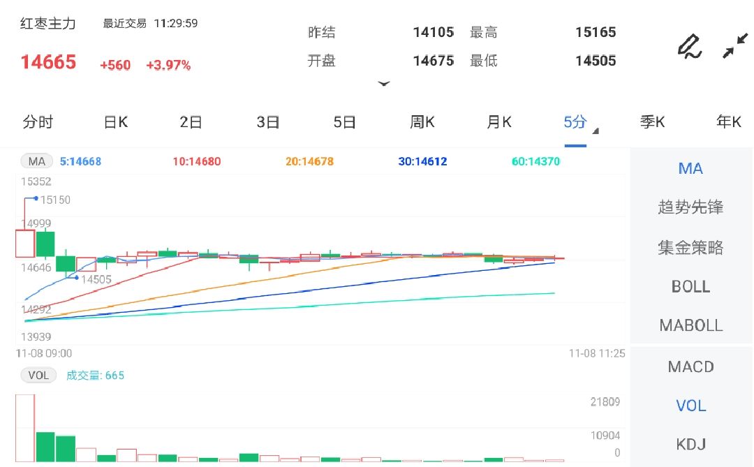Click the VOL label badge above volume
Viewport: 754px width, 467px height.
38,376
